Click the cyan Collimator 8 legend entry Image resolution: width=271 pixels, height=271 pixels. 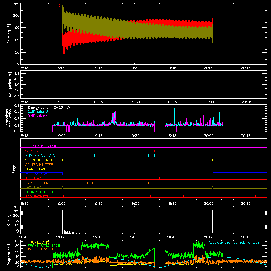point(38,112)
